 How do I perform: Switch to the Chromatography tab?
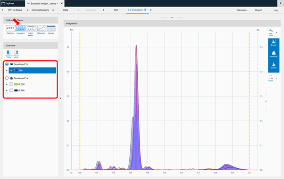pos(41,10)
